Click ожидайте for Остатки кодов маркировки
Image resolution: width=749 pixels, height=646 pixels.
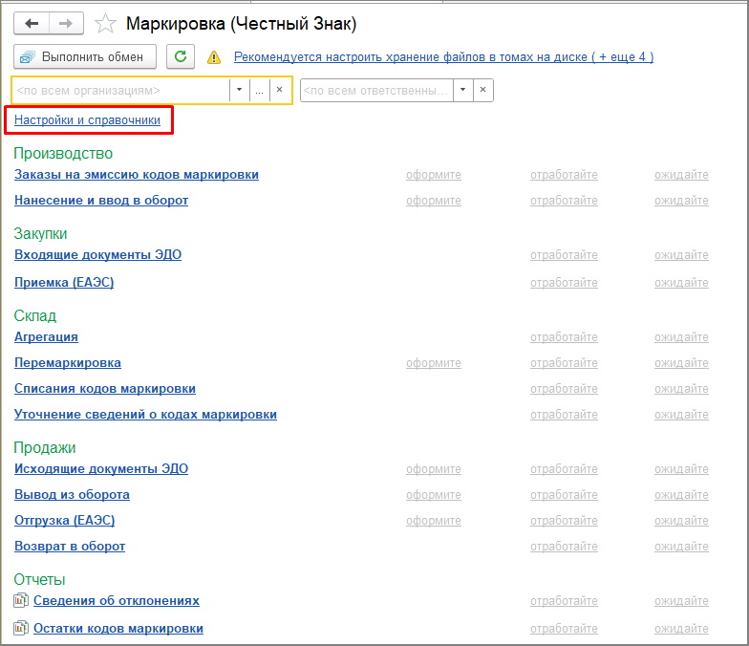coord(682,629)
